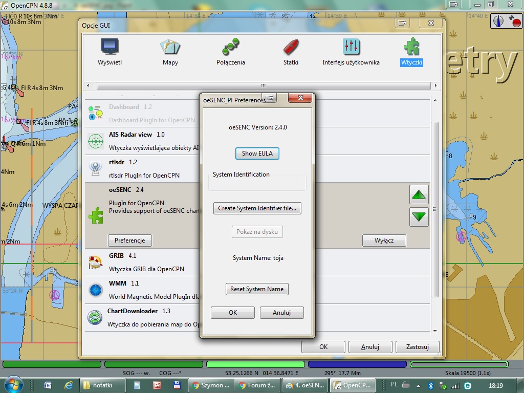Viewport: 524px width, 393px height.
Task: Select the GRIB plugin name
Action: pos(116,256)
